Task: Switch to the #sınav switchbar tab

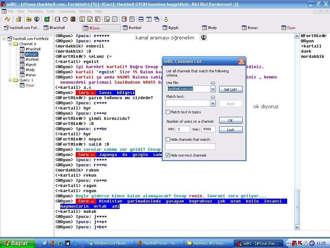Action: [260, 28]
